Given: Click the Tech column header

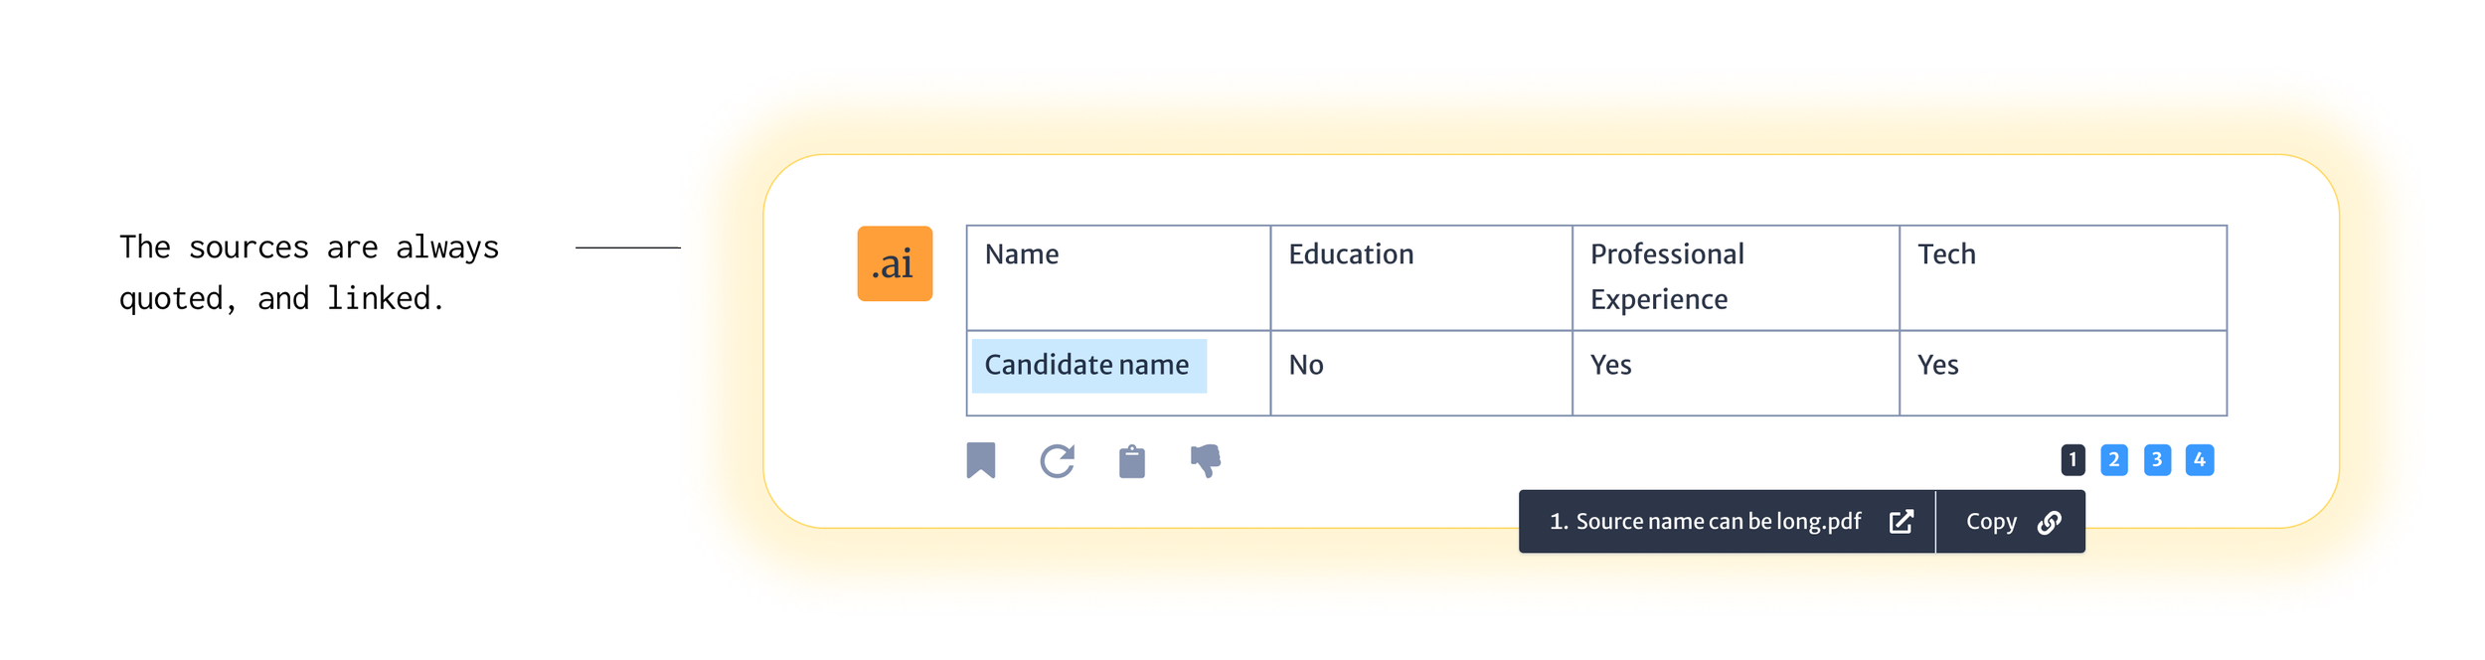Looking at the screenshot, I should 1946,254.
